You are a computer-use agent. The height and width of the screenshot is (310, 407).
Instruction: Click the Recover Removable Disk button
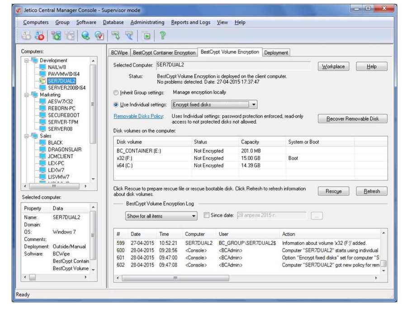click(x=352, y=119)
